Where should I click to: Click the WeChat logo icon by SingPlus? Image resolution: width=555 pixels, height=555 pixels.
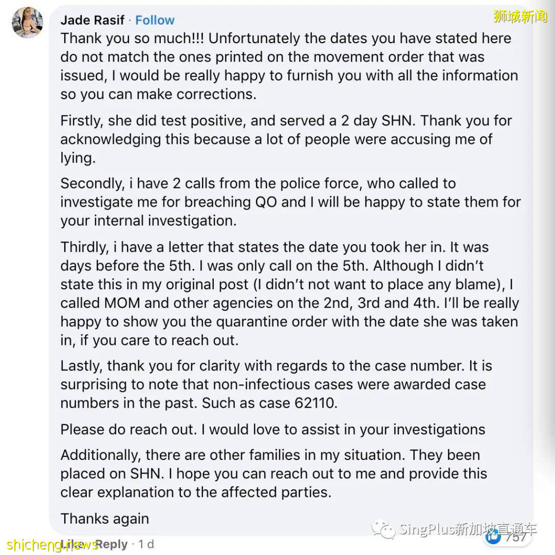tap(384, 529)
